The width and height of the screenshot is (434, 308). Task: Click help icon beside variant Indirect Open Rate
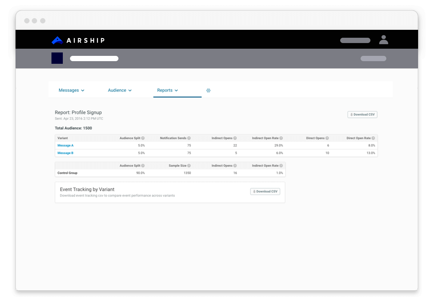[281, 138]
